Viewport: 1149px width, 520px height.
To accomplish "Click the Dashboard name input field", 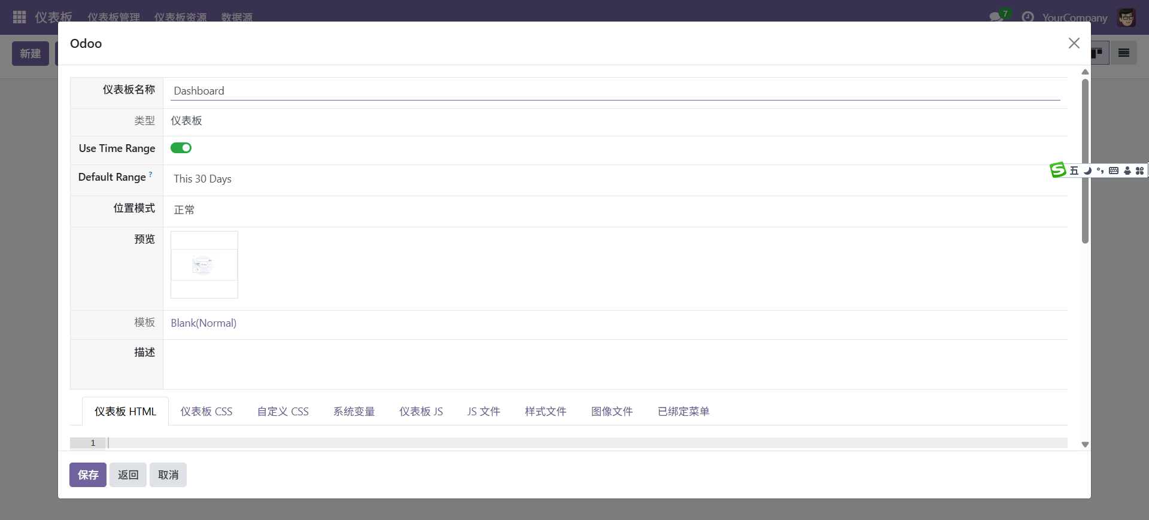I will 615,91.
